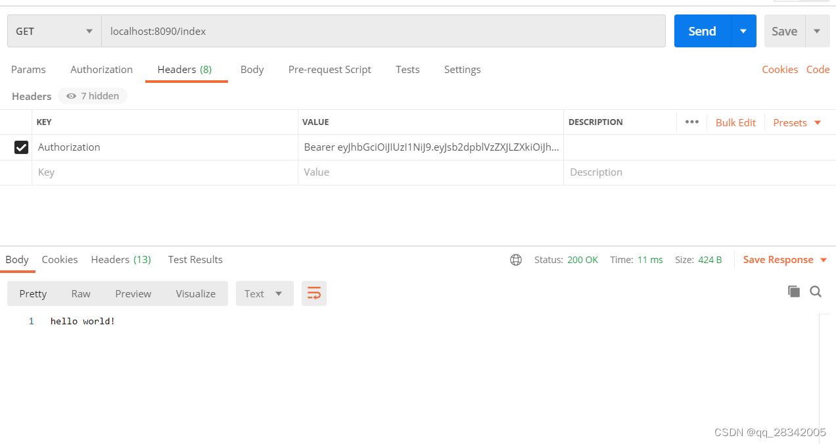Viewport: 836px width, 444px height.
Task: Open the Presets dropdown
Action: coord(797,122)
